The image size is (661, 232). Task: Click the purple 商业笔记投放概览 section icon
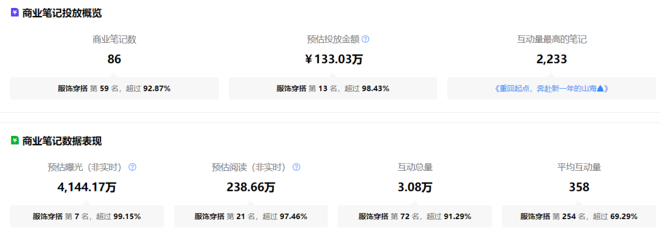click(x=15, y=13)
